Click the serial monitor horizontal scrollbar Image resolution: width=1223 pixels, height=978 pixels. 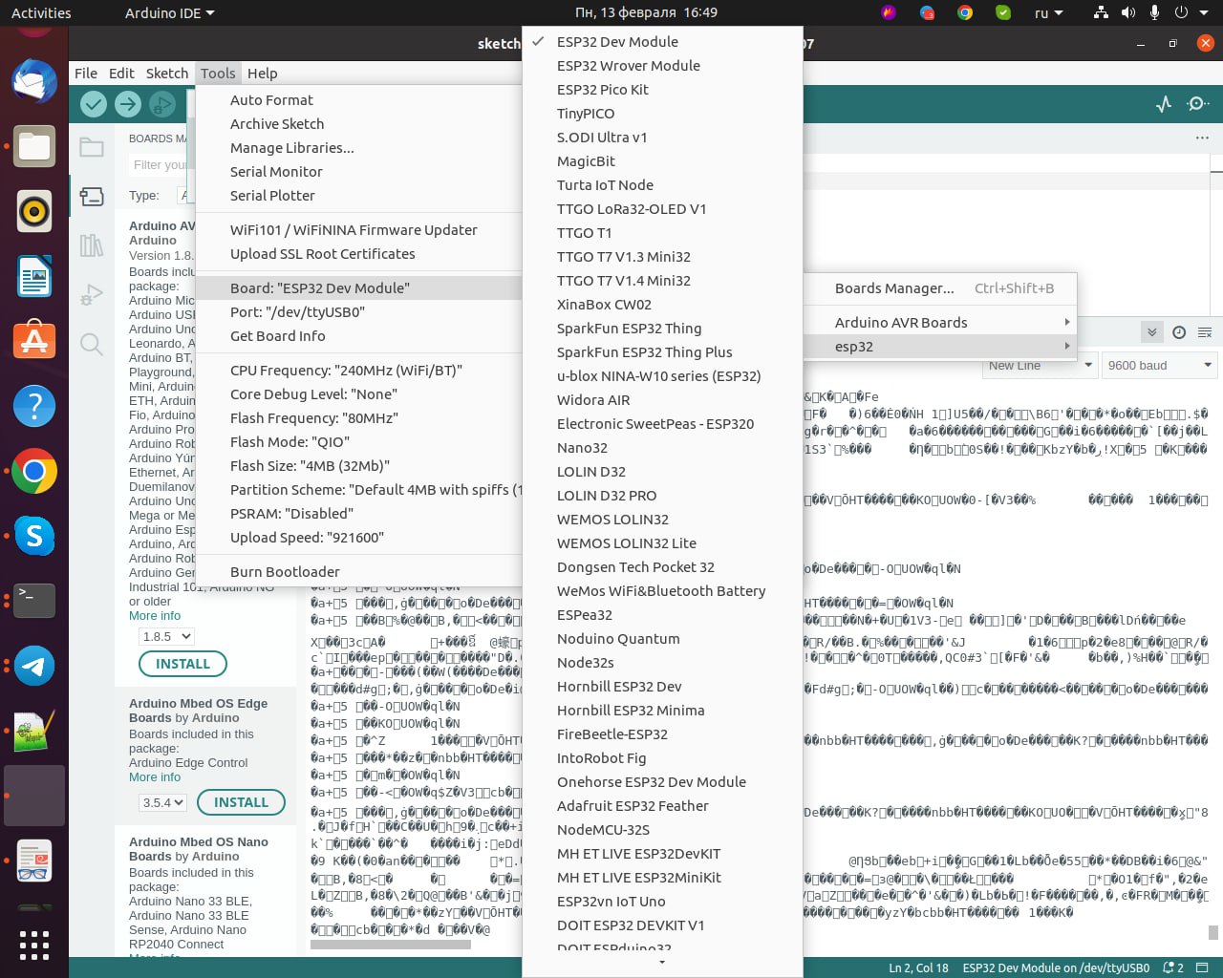point(390,945)
